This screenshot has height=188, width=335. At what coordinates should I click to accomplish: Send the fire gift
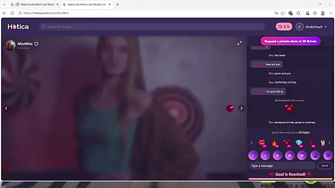[x=274, y=143]
